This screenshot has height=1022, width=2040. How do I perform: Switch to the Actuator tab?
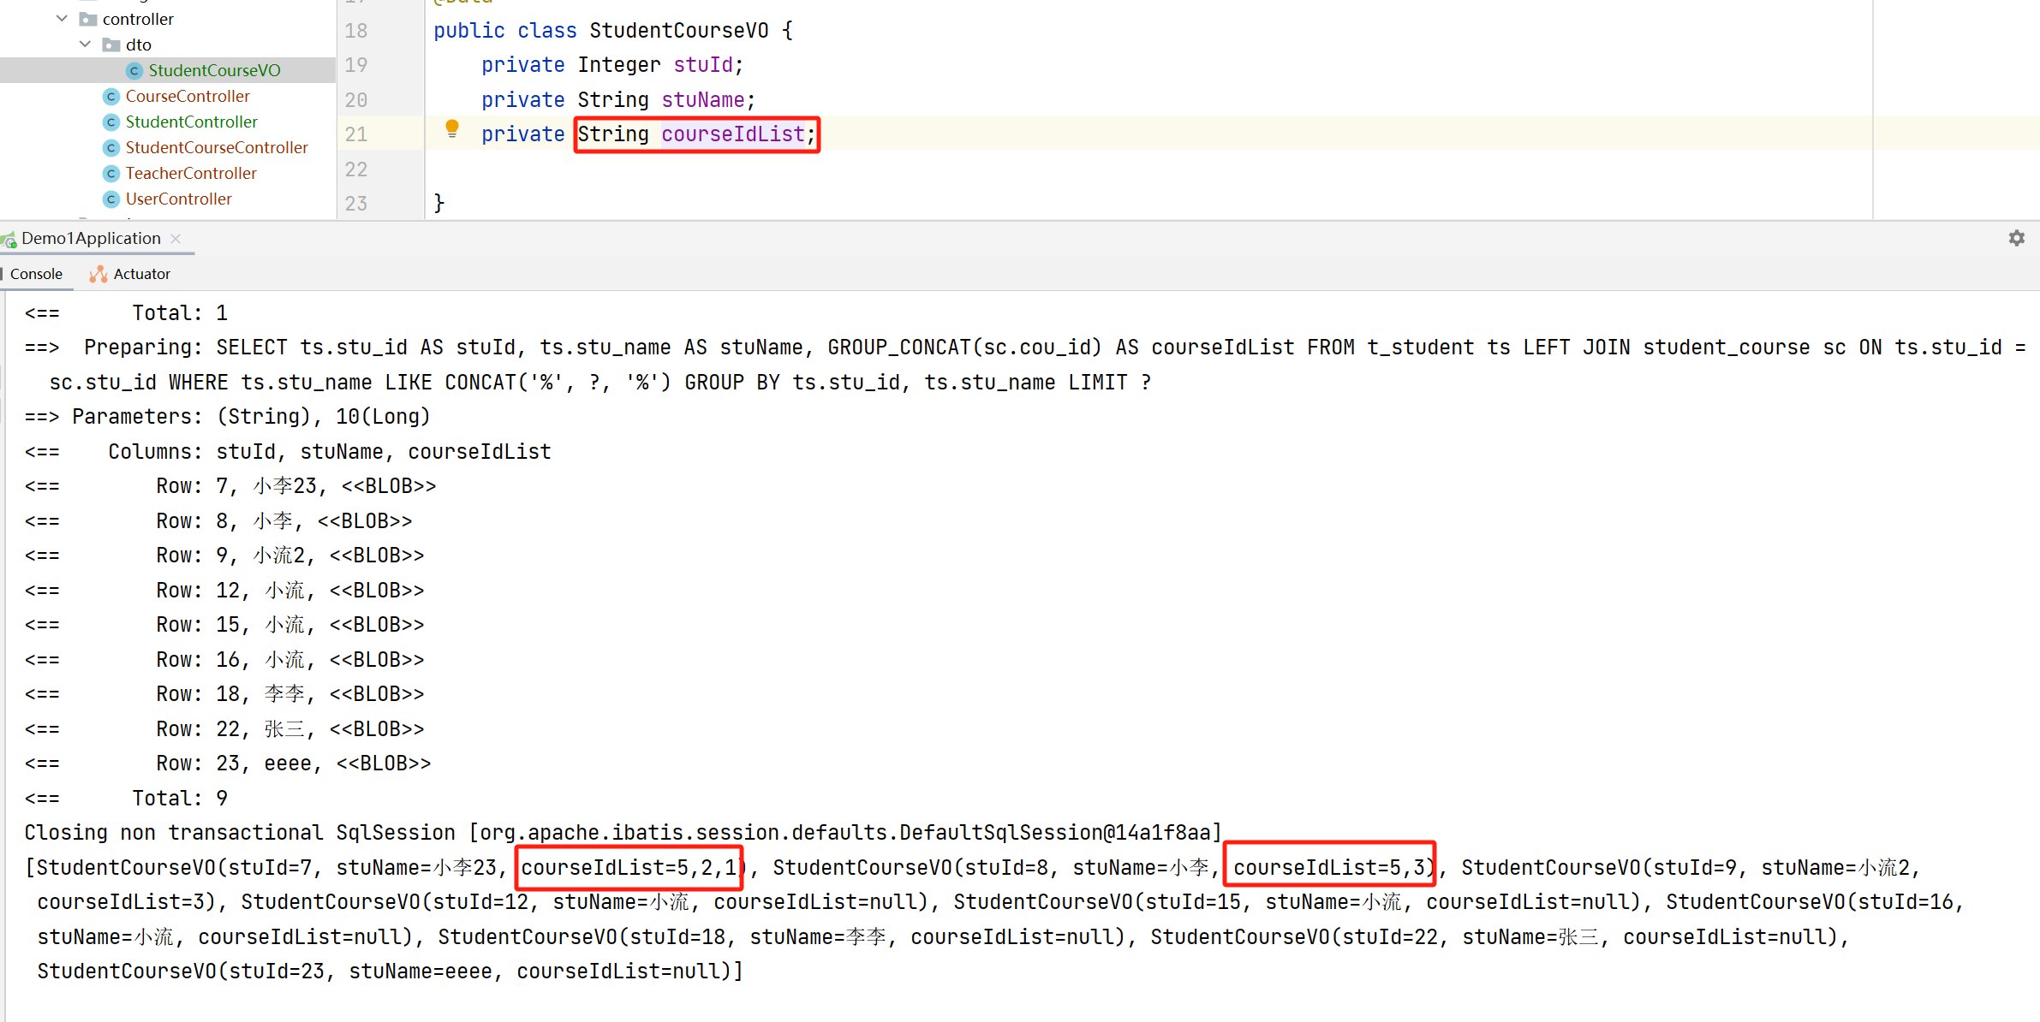[141, 274]
